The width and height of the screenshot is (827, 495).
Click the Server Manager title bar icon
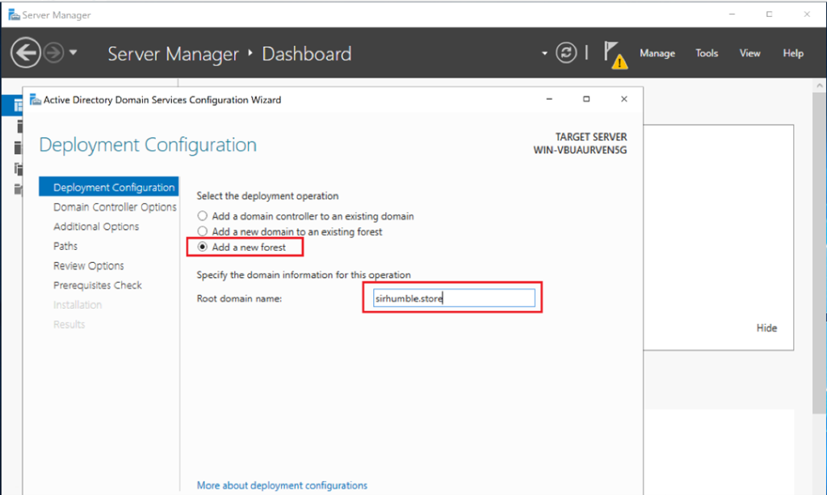(14, 15)
